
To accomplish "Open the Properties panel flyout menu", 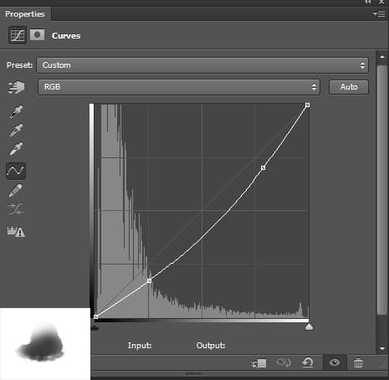I will click(x=379, y=13).
